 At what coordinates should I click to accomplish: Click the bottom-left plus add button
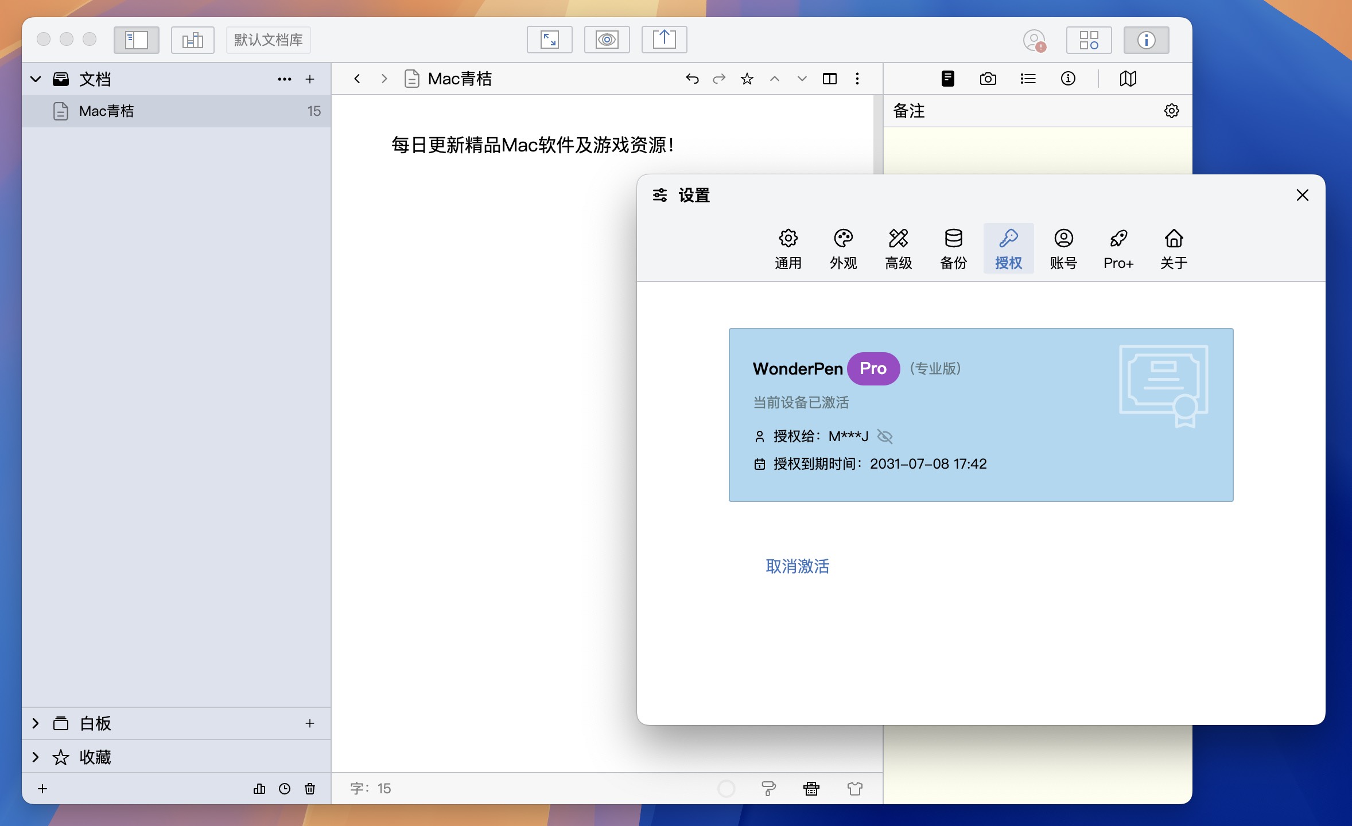(42, 789)
